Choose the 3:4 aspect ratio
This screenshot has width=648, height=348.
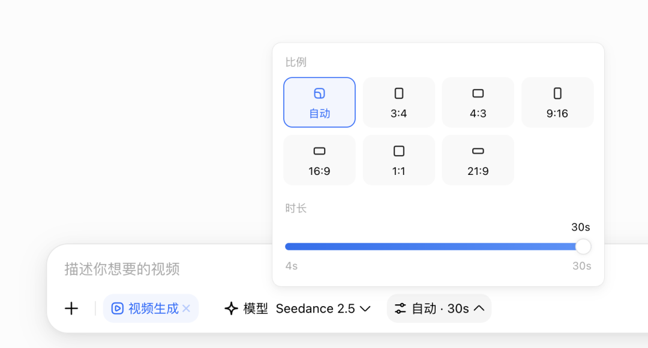pos(399,102)
